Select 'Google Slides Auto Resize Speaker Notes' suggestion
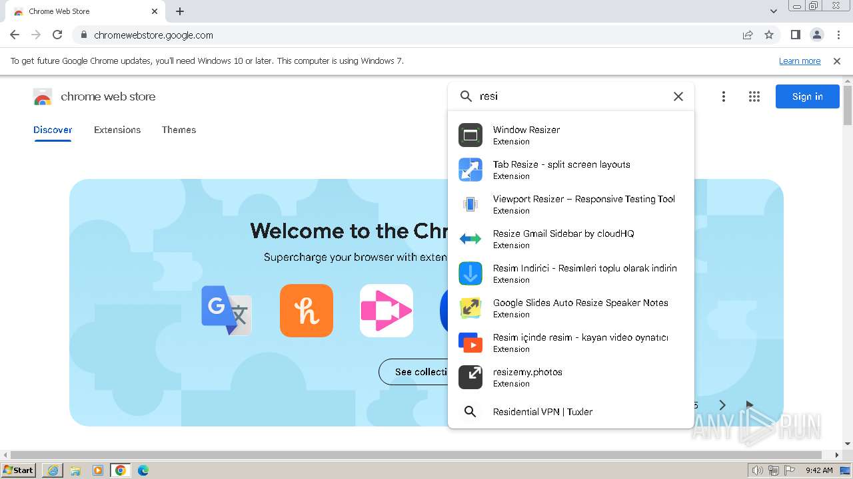 click(x=571, y=308)
